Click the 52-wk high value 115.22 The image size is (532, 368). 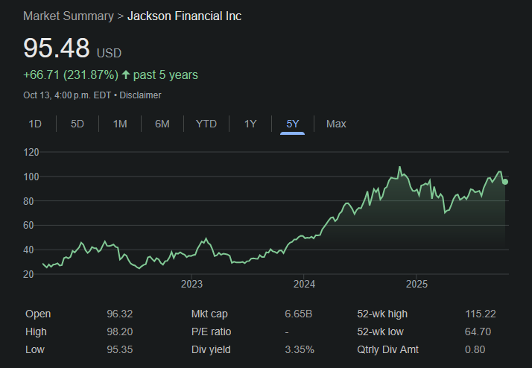click(x=481, y=314)
